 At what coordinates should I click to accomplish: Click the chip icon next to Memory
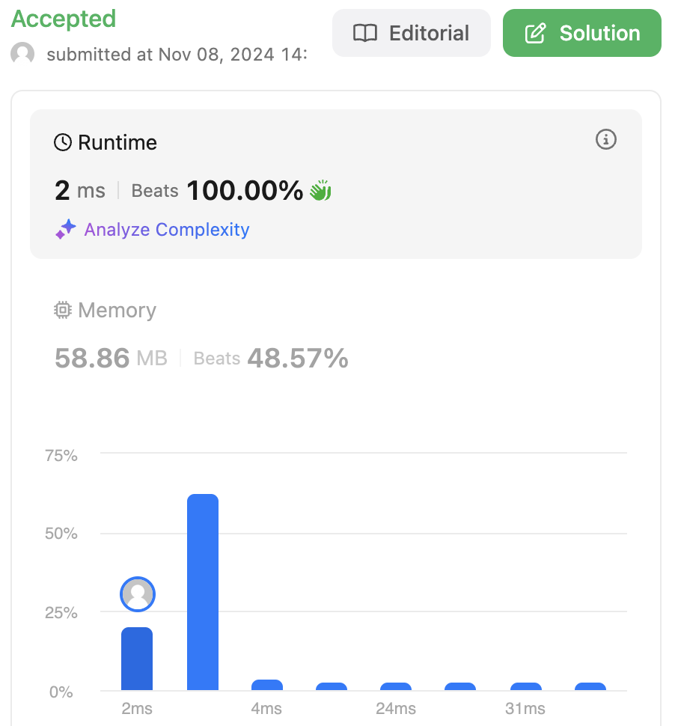click(x=63, y=311)
